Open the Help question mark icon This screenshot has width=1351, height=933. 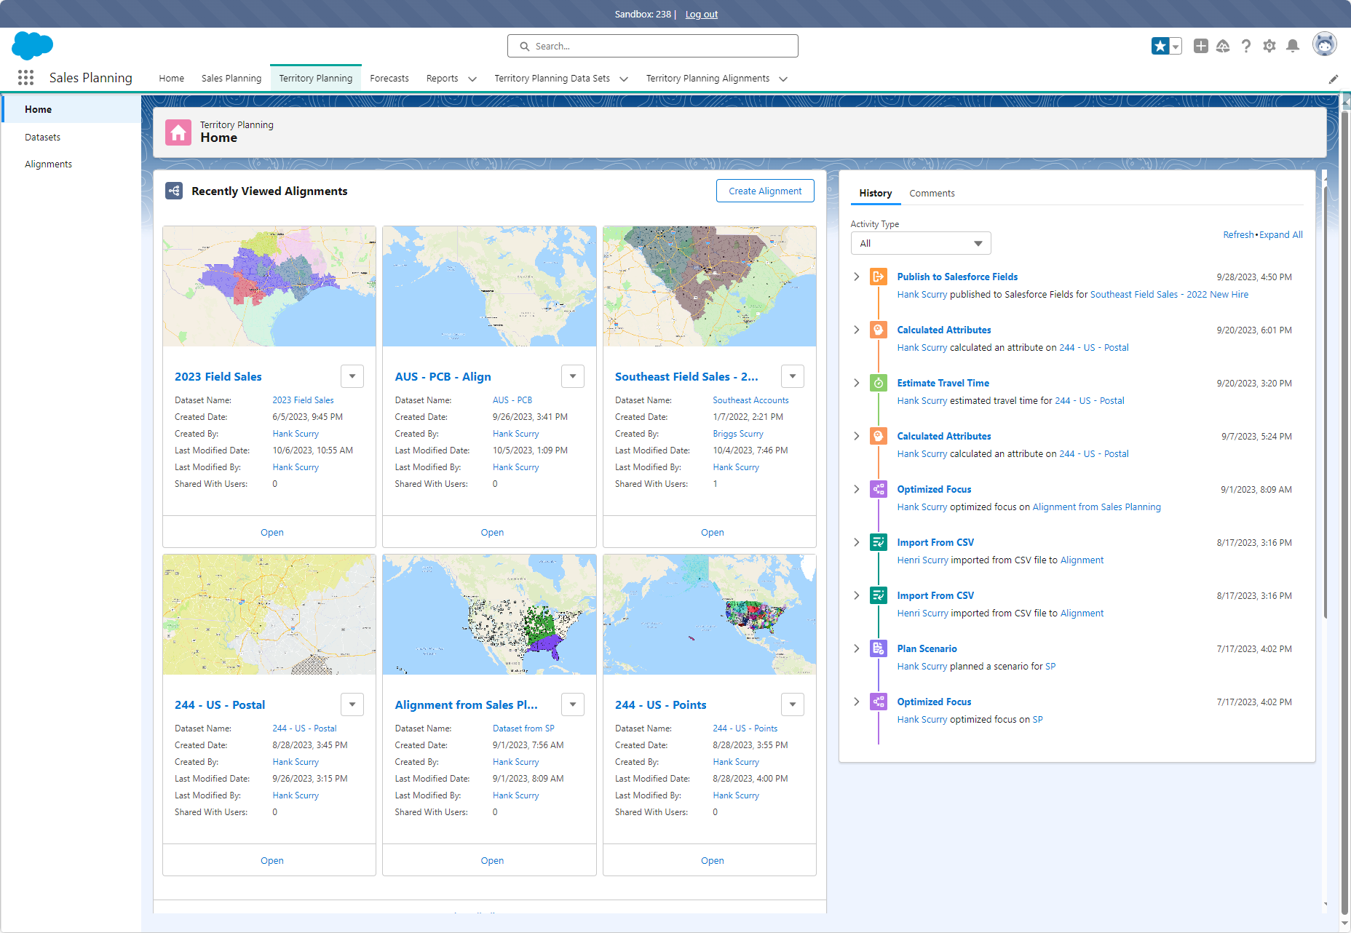point(1246,46)
